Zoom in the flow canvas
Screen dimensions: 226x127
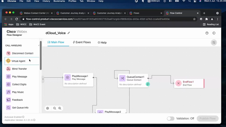[60, 108]
